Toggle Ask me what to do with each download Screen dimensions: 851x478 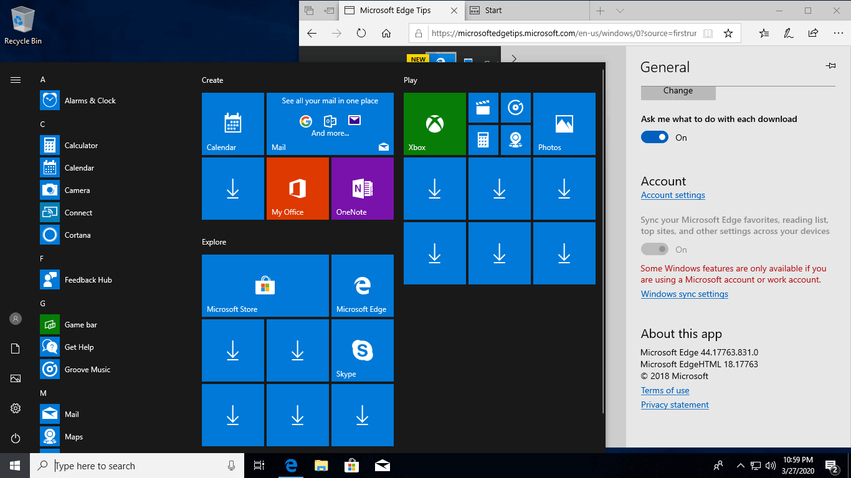[655, 138]
